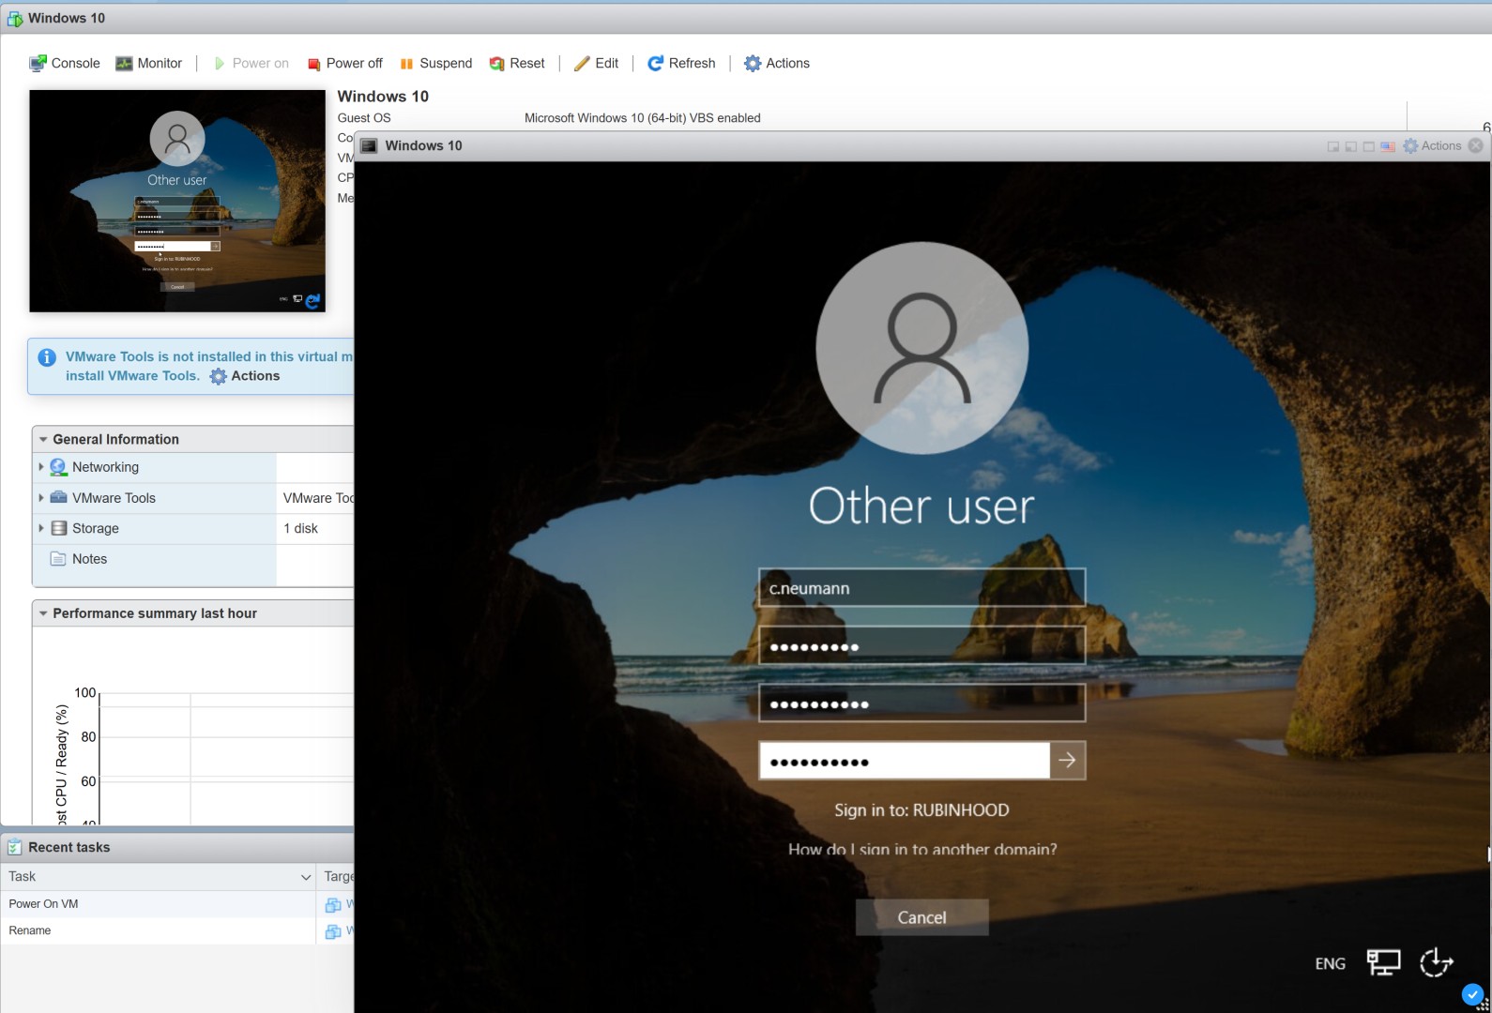
Task: Click the console window title monitor icon
Action: click(369, 145)
